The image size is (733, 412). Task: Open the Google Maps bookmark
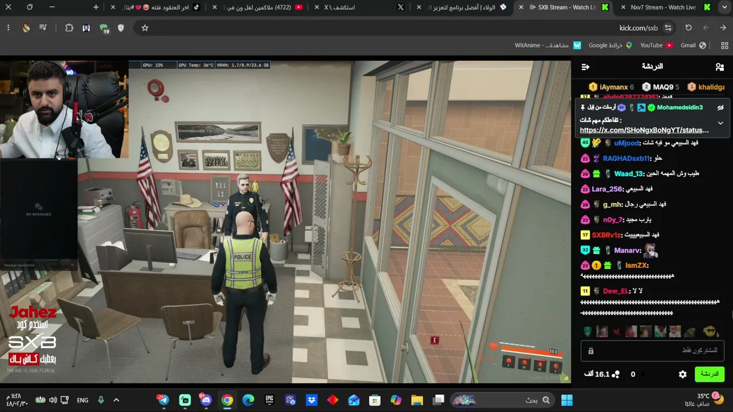tap(610, 45)
